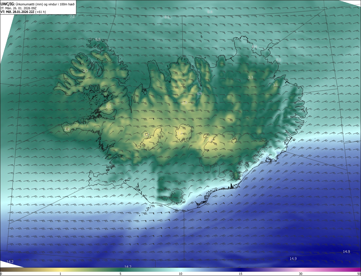Pick the dark navy legend color above tick 15
Image resolution: width=361 pixels, height=276 pixels.
[241, 270]
